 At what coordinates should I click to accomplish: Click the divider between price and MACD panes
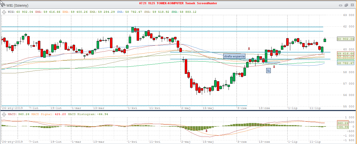pyautogui.click(x=178, y=110)
